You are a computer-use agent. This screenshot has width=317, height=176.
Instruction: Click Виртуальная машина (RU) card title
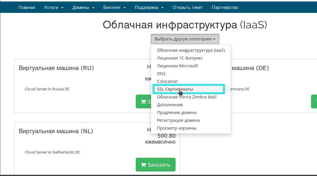(56, 68)
